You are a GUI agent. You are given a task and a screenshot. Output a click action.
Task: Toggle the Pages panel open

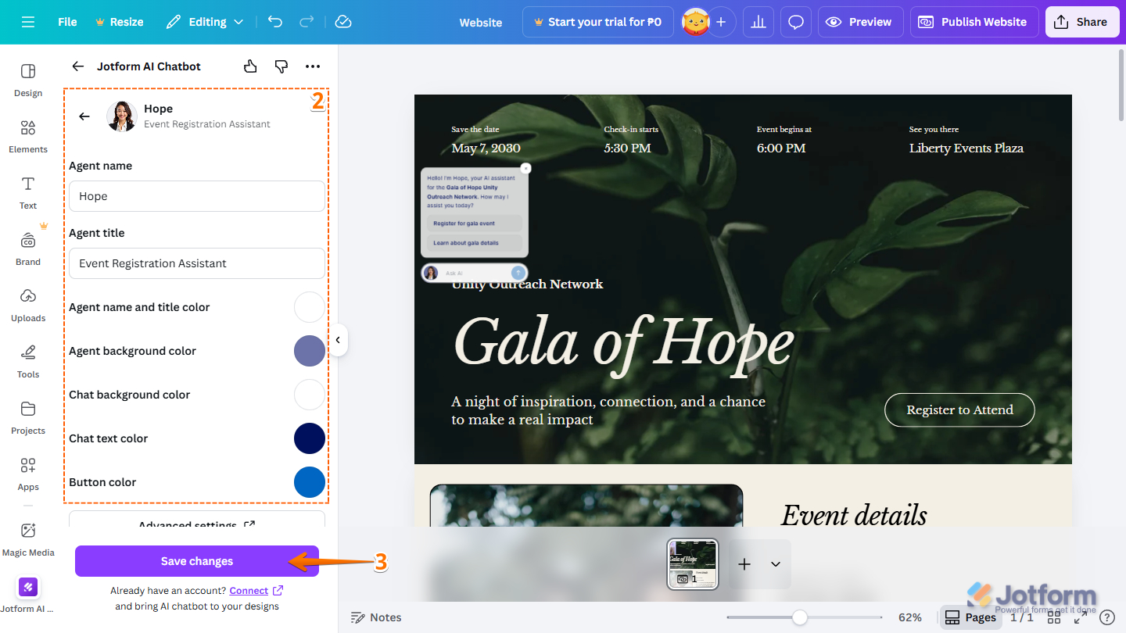point(970,617)
